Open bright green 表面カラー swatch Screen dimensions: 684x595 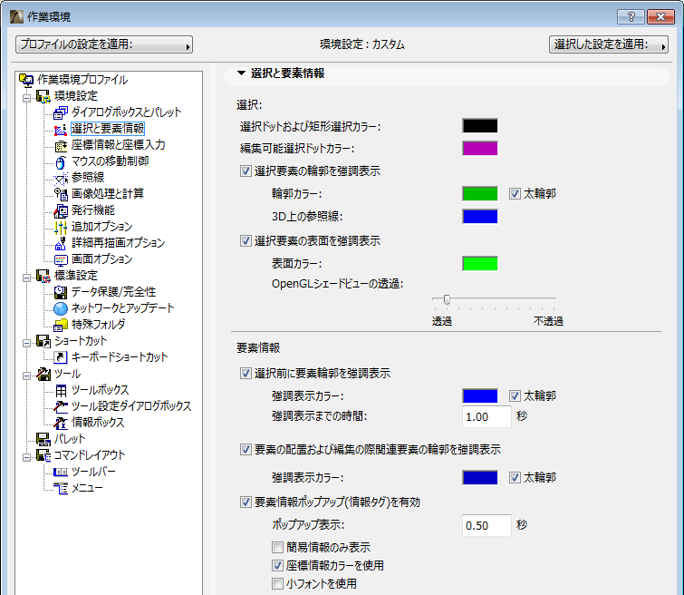click(x=480, y=263)
